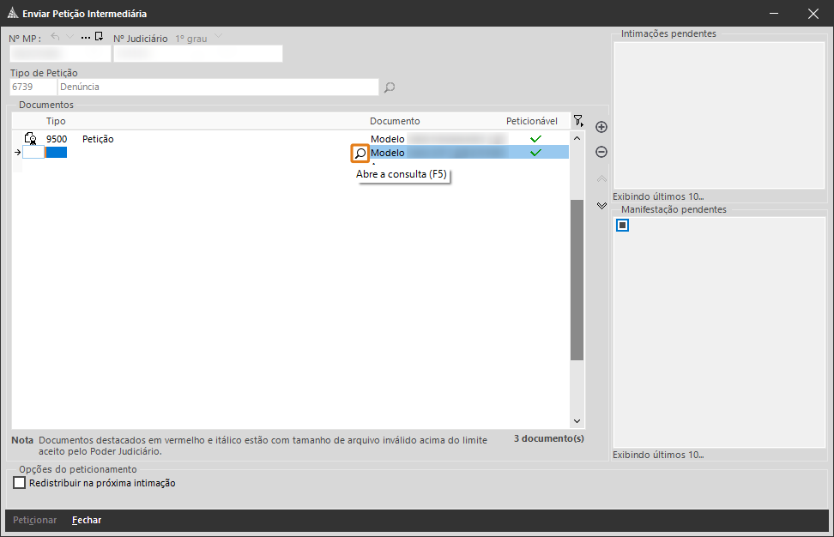Enable Redistribuir na próxima intimação checkbox
The image size is (834, 537).
click(20, 483)
